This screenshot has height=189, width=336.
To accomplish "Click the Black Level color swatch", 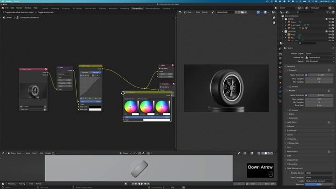I will tap(95, 107).
